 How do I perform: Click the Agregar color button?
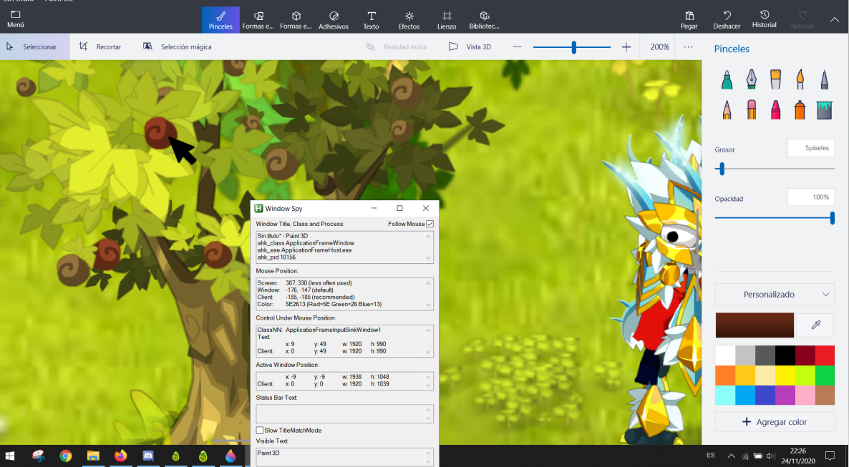point(775,421)
